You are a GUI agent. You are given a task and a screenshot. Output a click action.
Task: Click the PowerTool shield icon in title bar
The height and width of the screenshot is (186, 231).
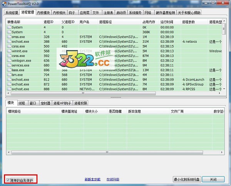click(x=4, y=4)
